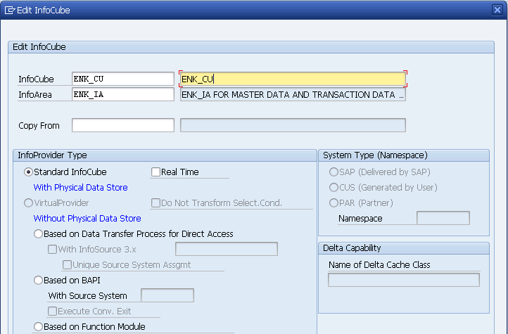Click the yellow InfoCube description field

[293, 79]
